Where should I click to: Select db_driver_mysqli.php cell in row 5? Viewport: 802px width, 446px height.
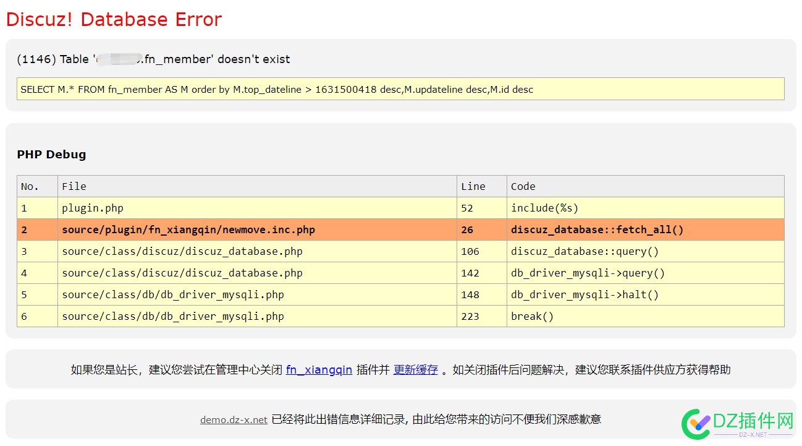pyautogui.click(x=257, y=294)
